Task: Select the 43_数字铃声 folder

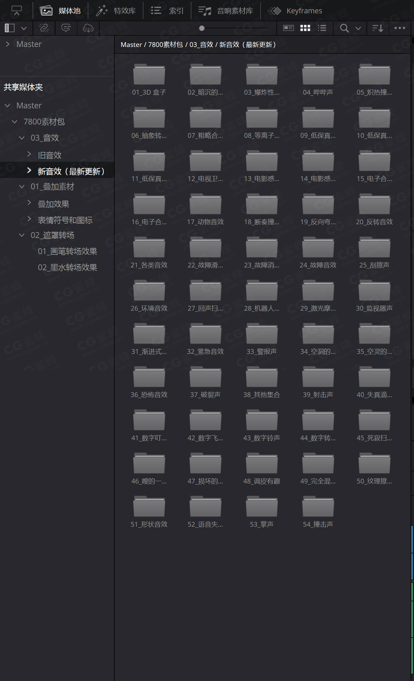Action: [262, 425]
